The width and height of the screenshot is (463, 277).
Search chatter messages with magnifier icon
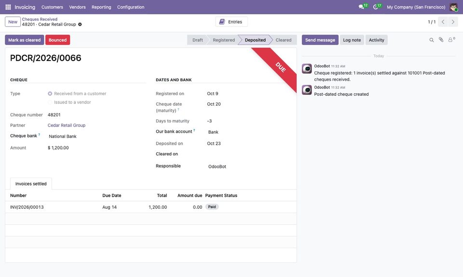431,40
